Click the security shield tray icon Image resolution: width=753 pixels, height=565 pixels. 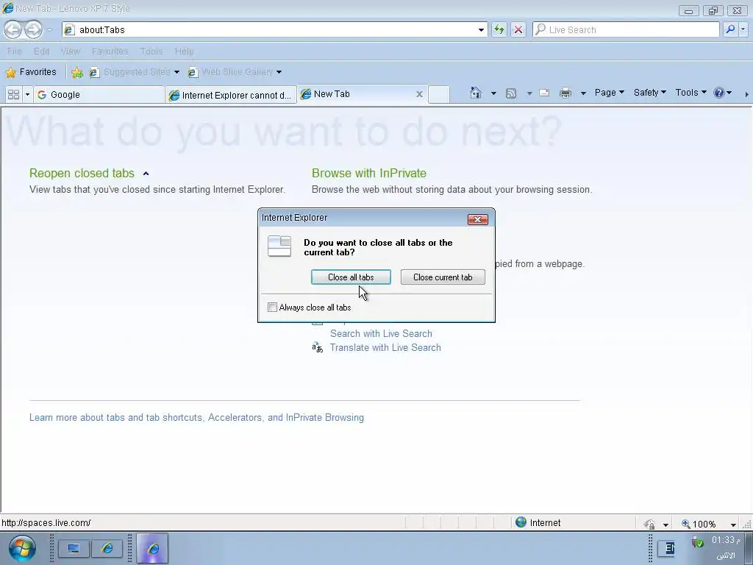[x=697, y=542]
